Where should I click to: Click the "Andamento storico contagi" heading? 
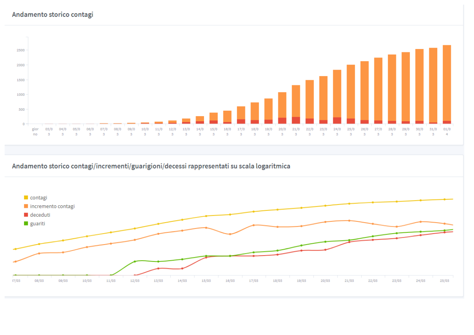coord(52,15)
